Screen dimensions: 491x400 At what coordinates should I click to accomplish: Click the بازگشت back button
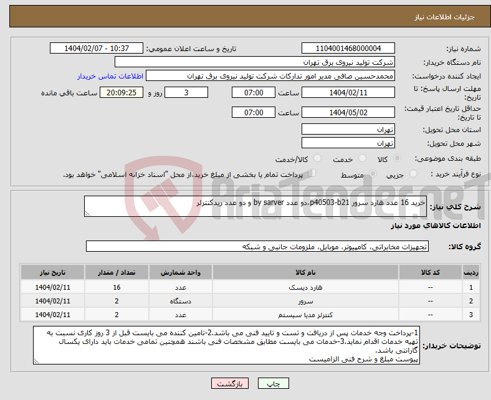coord(230,383)
